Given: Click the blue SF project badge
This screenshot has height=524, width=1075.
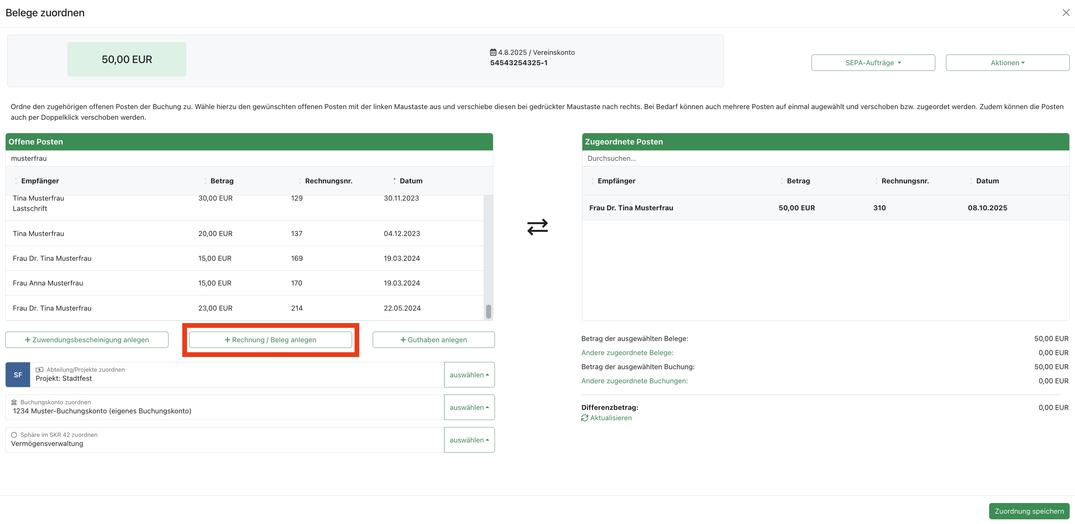Looking at the screenshot, I should click(x=18, y=375).
